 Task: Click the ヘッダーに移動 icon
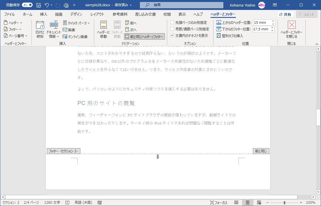pos(103,29)
